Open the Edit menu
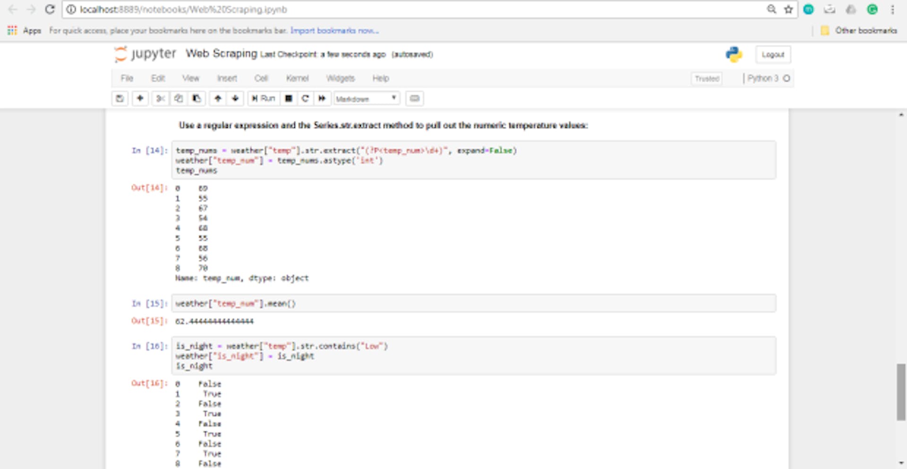This screenshot has height=469, width=907. point(158,78)
